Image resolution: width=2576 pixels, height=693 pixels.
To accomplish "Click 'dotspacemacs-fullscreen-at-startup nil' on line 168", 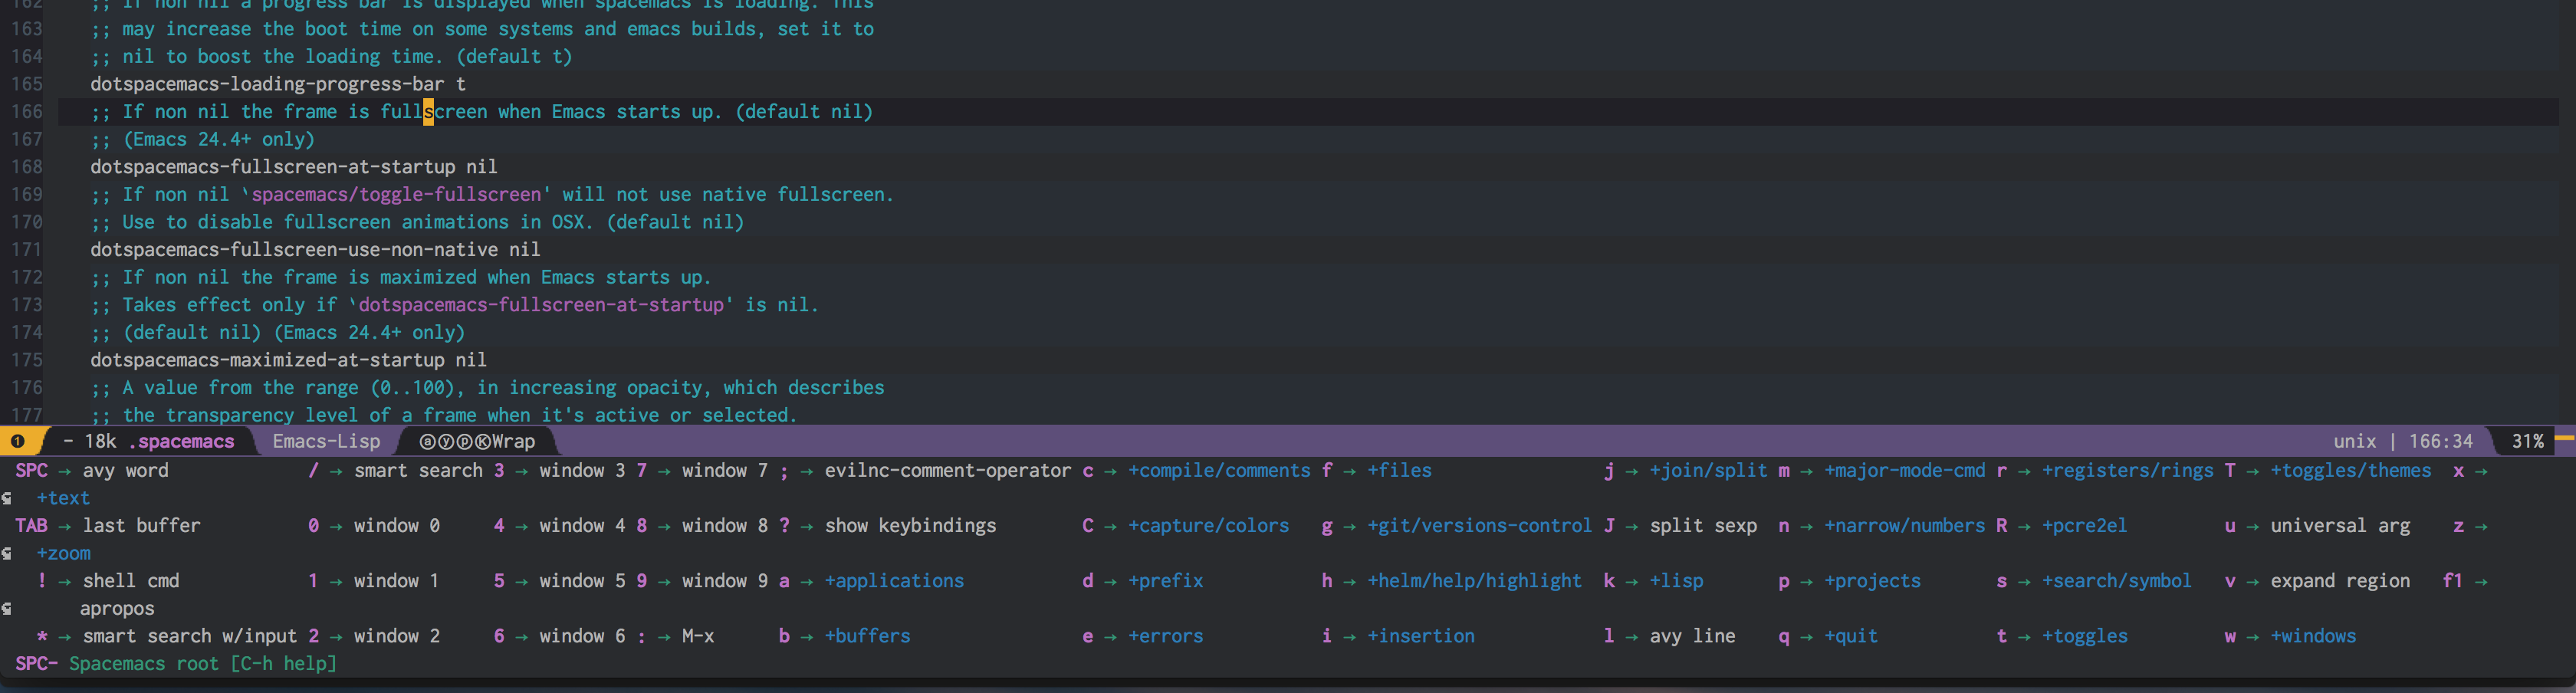I will point(293,167).
